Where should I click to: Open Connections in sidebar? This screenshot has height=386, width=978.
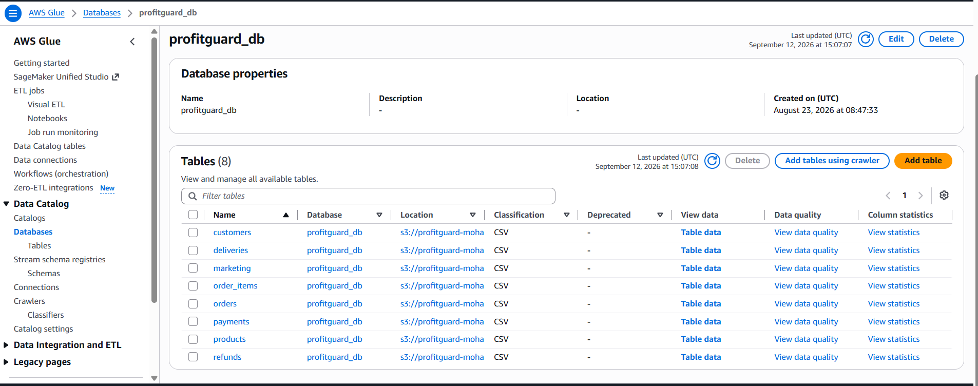pos(36,287)
